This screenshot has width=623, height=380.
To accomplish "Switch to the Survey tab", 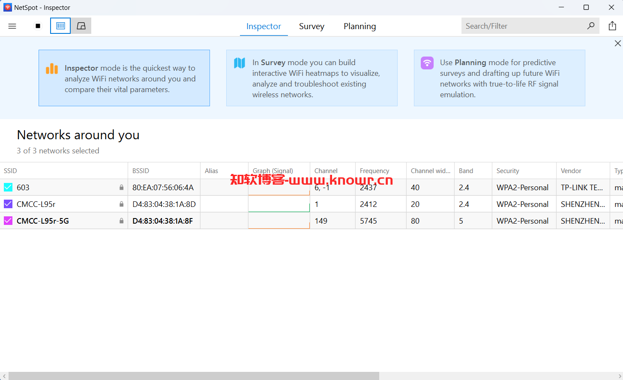I will 311,26.
